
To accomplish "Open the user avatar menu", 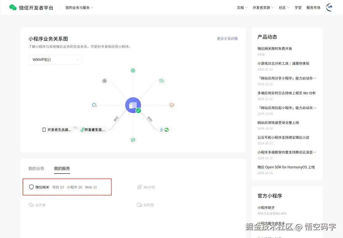I will [x=329, y=7].
